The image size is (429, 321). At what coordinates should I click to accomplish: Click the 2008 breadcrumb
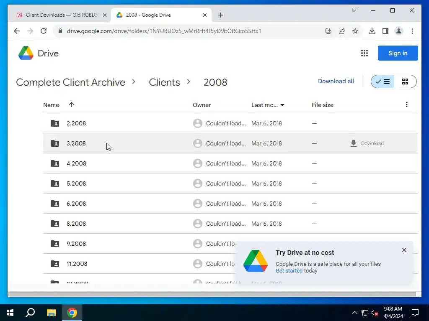[215, 82]
